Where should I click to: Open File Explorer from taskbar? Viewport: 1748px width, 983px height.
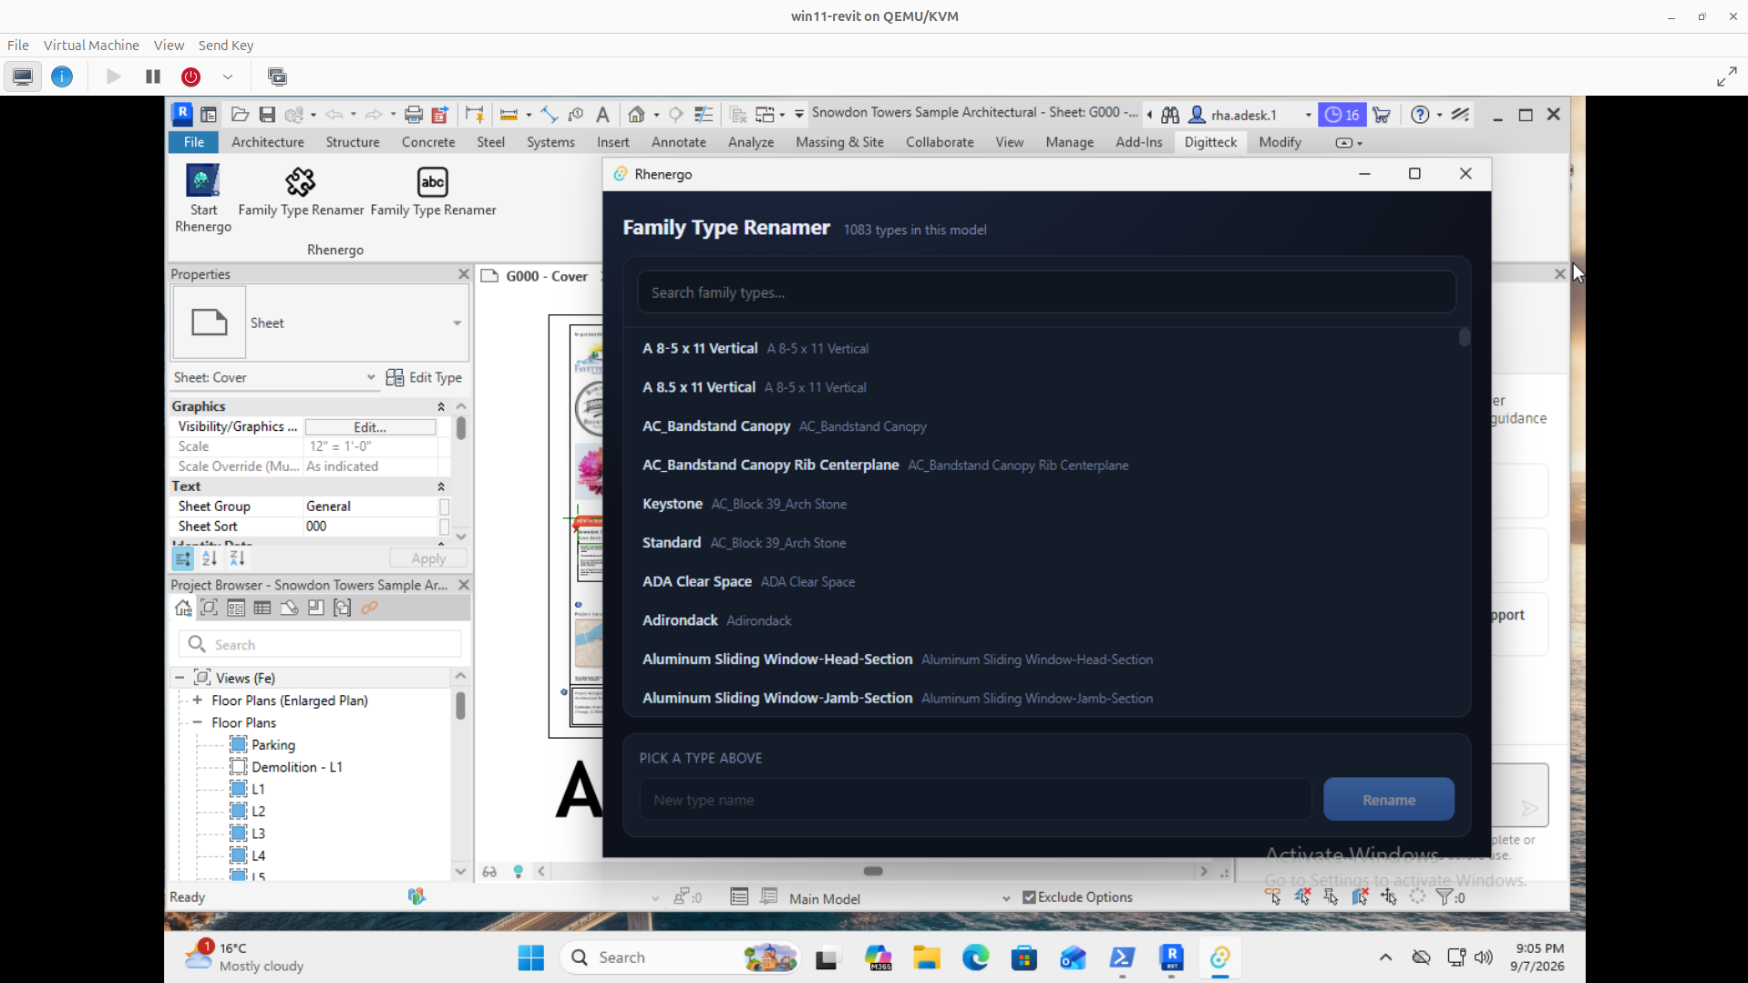tap(927, 957)
